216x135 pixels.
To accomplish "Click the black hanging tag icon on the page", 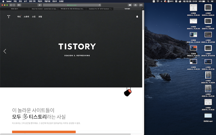I will tap(128, 93).
